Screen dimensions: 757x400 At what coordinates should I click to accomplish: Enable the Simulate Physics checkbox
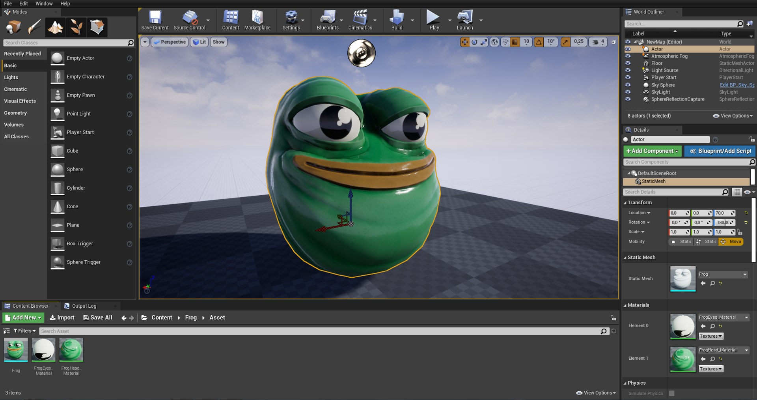click(x=671, y=393)
